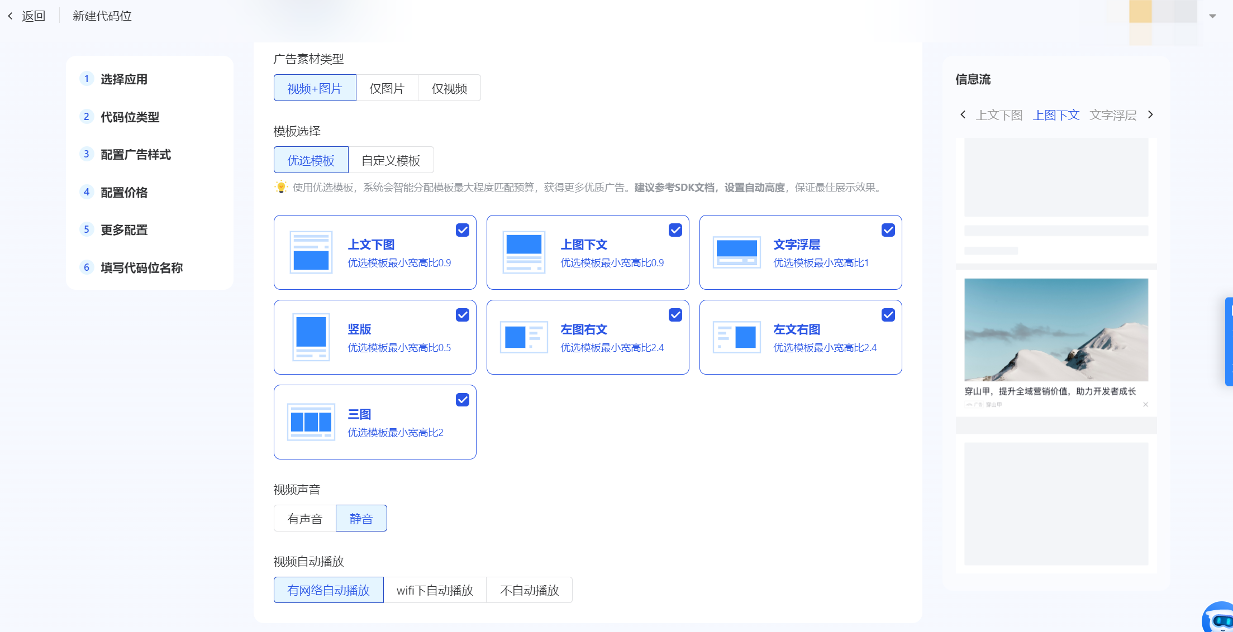Viewport: 1233px width, 632px height.
Task: Uncheck the 文字浮层 template checkbox
Action: pyautogui.click(x=888, y=230)
